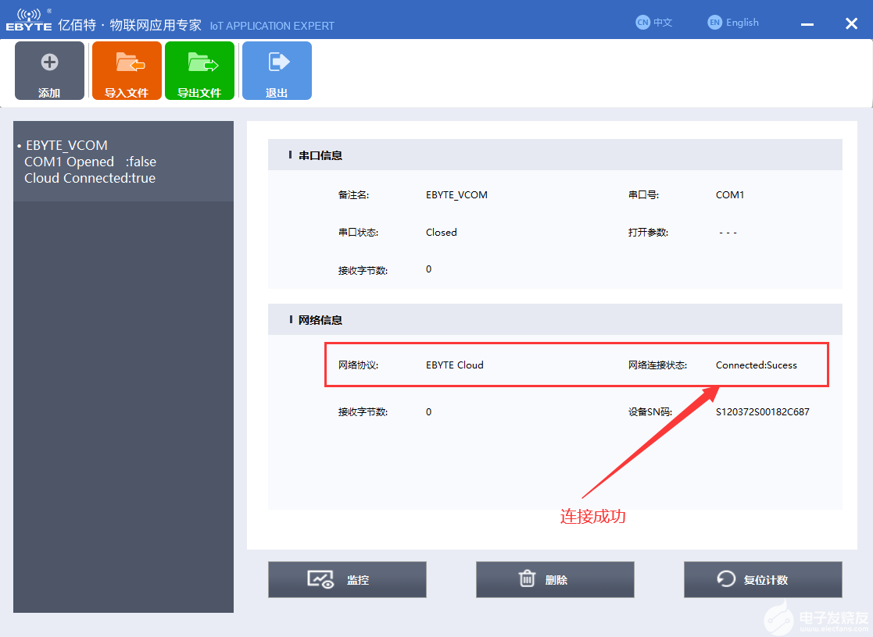
Task: Switch language to English
Action: coord(733,23)
